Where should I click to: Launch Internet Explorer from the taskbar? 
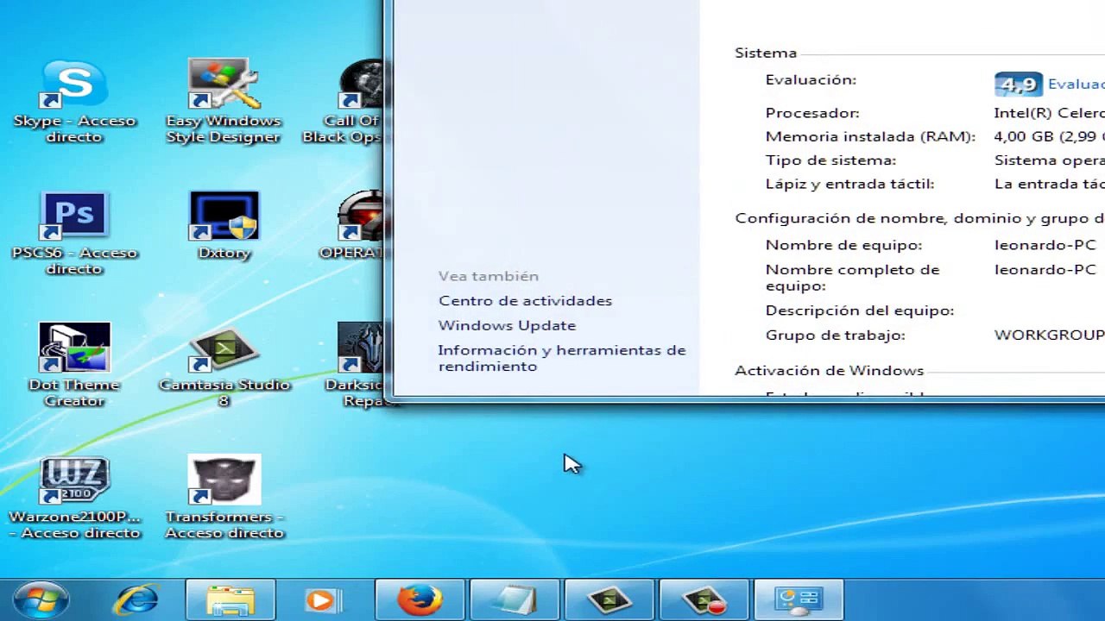pos(136,599)
